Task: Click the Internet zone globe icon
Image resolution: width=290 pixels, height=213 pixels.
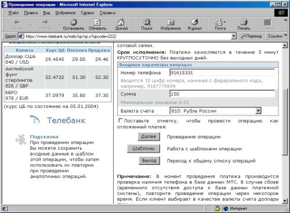Action: [226, 208]
